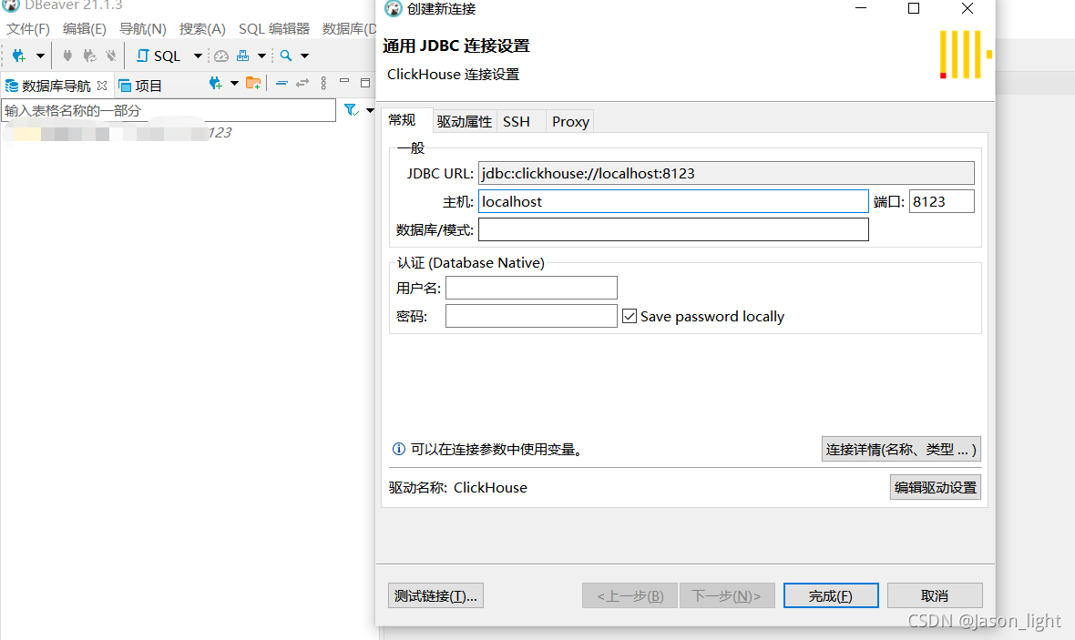The height and width of the screenshot is (640, 1075).
Task: Open the 编辑(E) menu
Action: 85,29
